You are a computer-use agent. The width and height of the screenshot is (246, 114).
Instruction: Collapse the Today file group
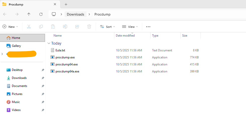49,43
